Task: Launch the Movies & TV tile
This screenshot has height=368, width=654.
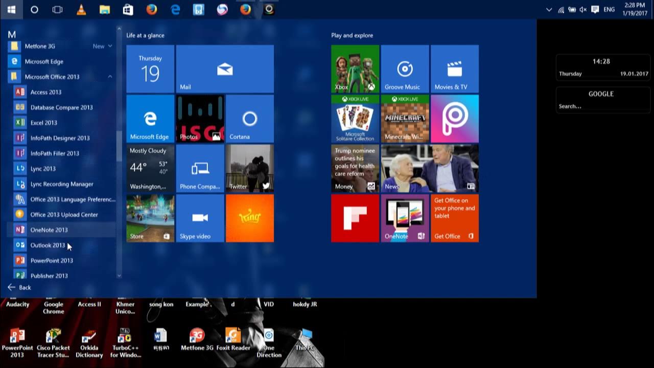Action: [455, 69]
